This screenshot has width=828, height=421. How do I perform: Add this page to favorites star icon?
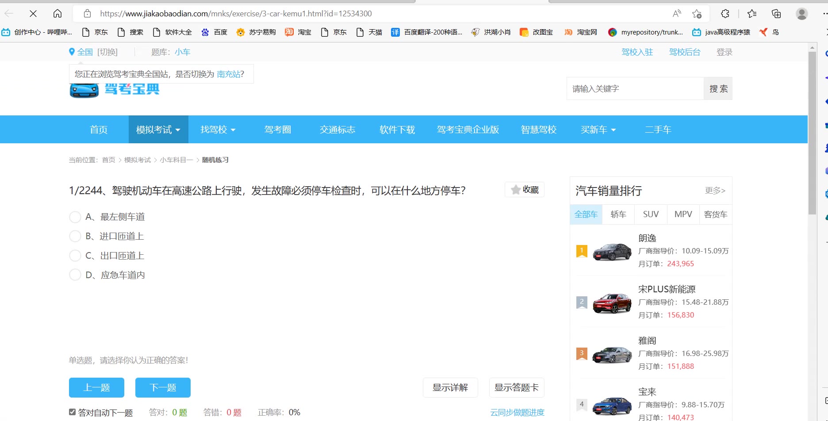pyautogui.click(x=697, y=14)
